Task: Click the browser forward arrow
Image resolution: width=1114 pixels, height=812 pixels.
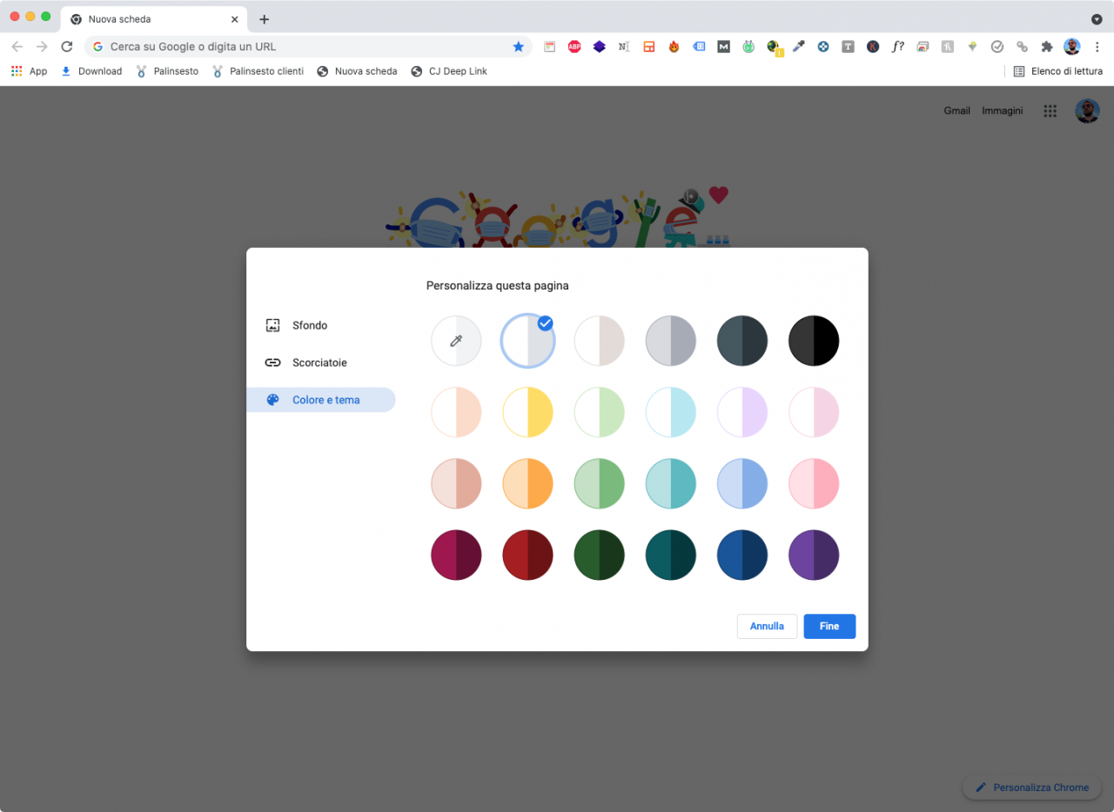Action: (x=42, y=47)
